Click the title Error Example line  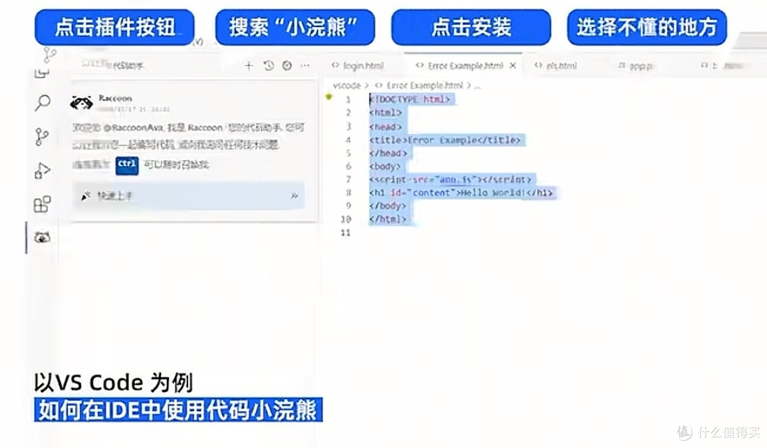pos(445,140)
